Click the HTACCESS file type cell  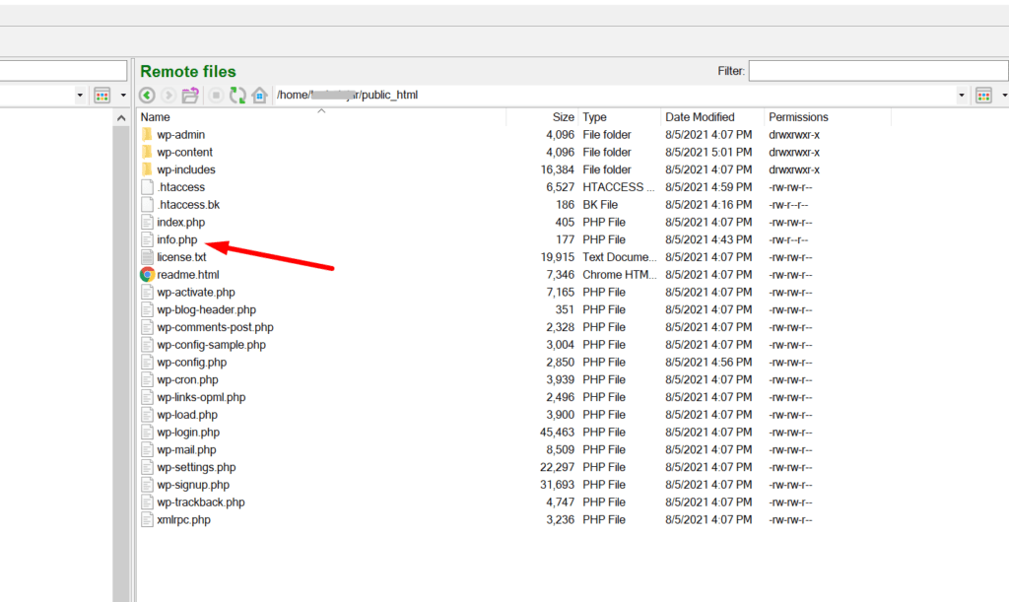[619, 187]
